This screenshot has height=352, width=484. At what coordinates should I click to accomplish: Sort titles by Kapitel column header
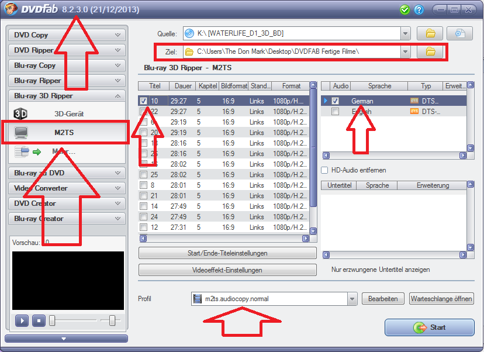[208, 86]
